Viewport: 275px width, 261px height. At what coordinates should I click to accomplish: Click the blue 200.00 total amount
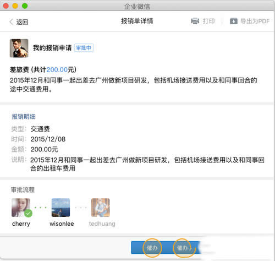point(57,70)
